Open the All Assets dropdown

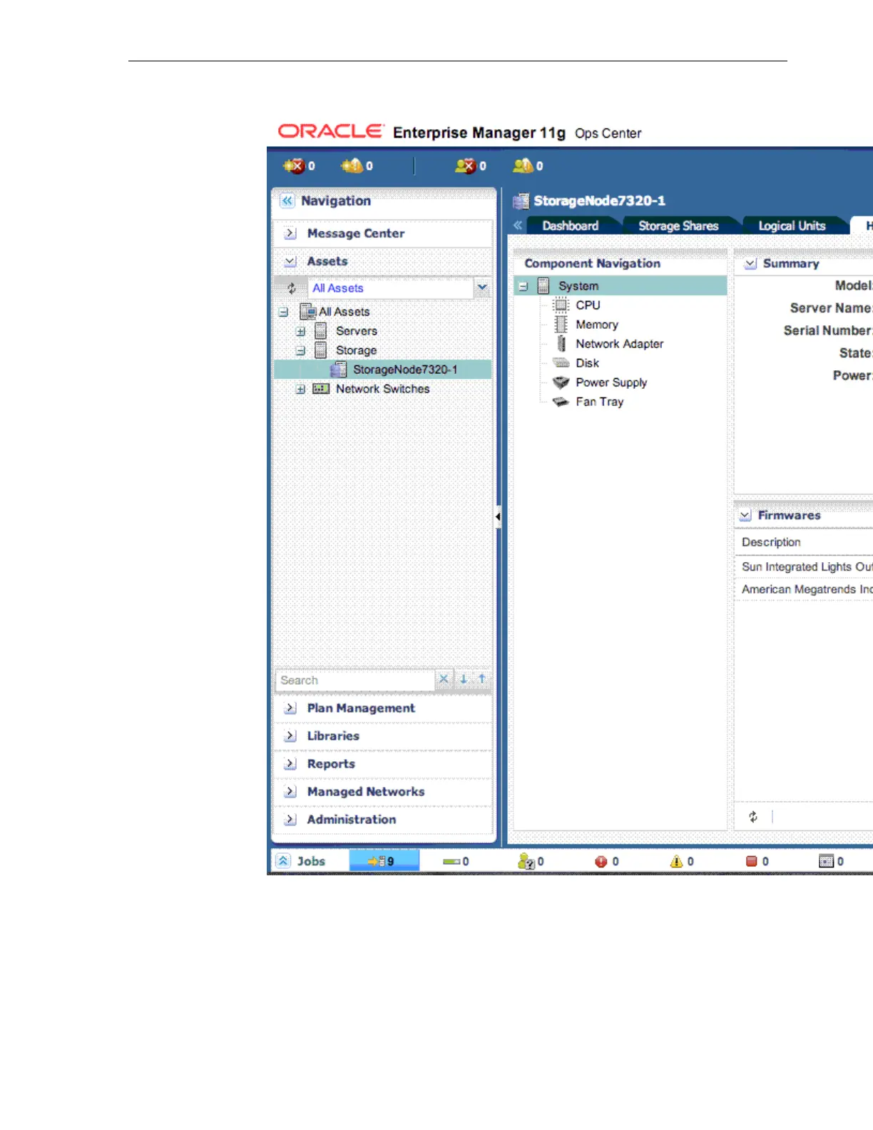482,287
